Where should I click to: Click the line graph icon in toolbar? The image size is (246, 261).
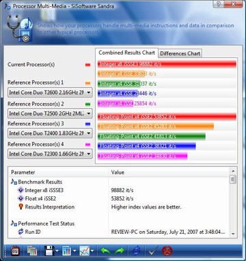pyautogui.click(x=85, y=251)
